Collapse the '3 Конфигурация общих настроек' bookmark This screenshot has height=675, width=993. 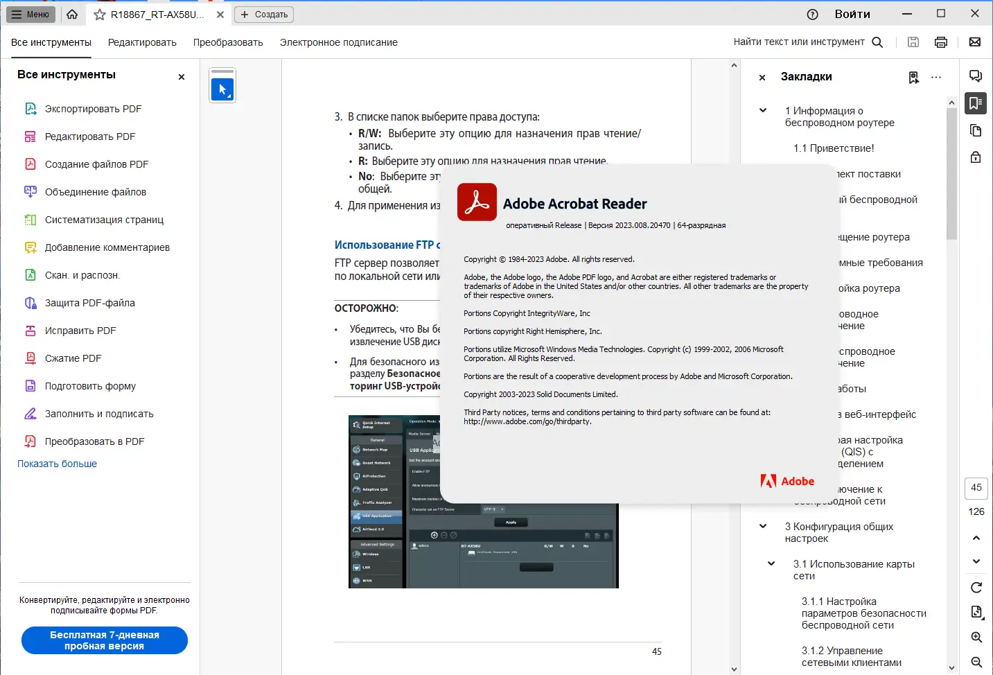pos(763,526)
